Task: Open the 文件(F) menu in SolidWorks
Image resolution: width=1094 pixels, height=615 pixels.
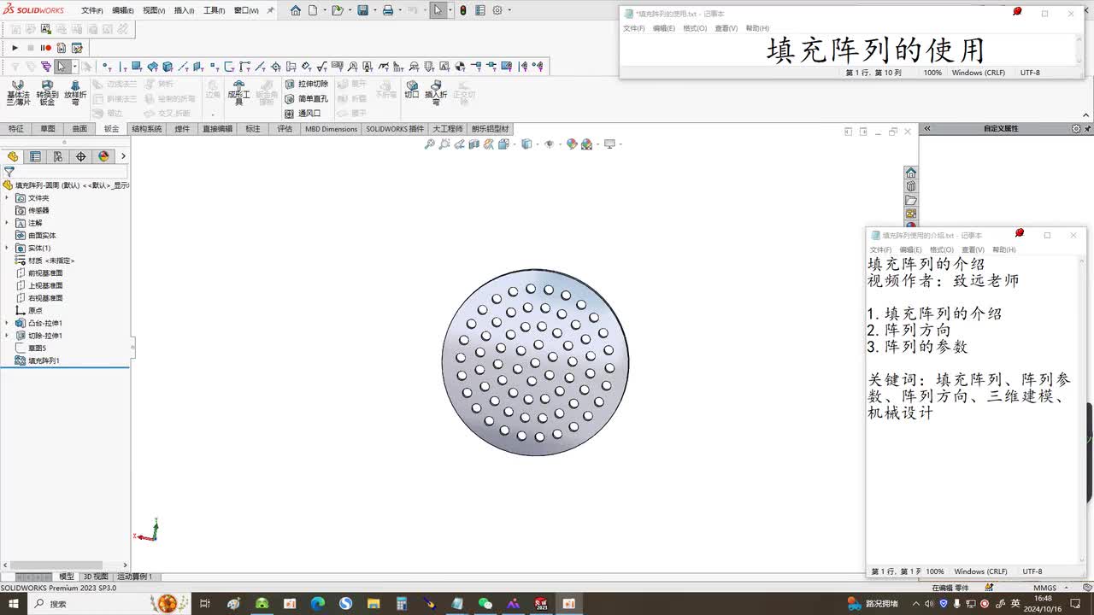Action: click(x=92, y=10)
